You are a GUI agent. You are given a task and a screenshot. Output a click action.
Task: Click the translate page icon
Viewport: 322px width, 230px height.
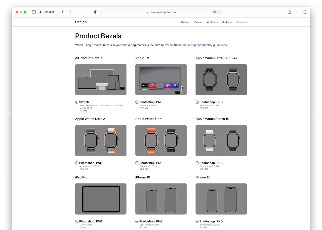(214, 12)
